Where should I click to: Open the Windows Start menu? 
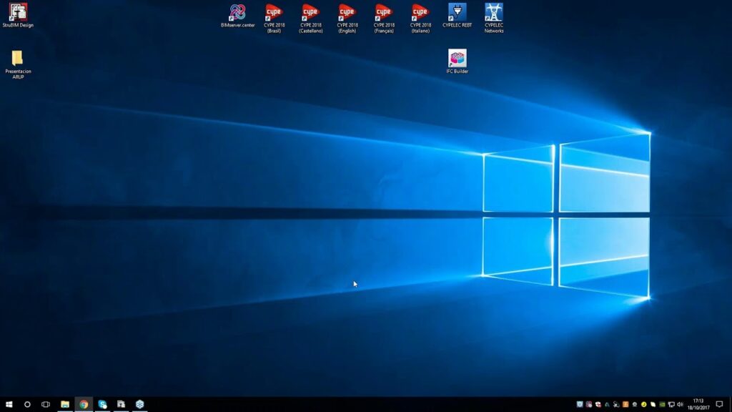point(9,404)
